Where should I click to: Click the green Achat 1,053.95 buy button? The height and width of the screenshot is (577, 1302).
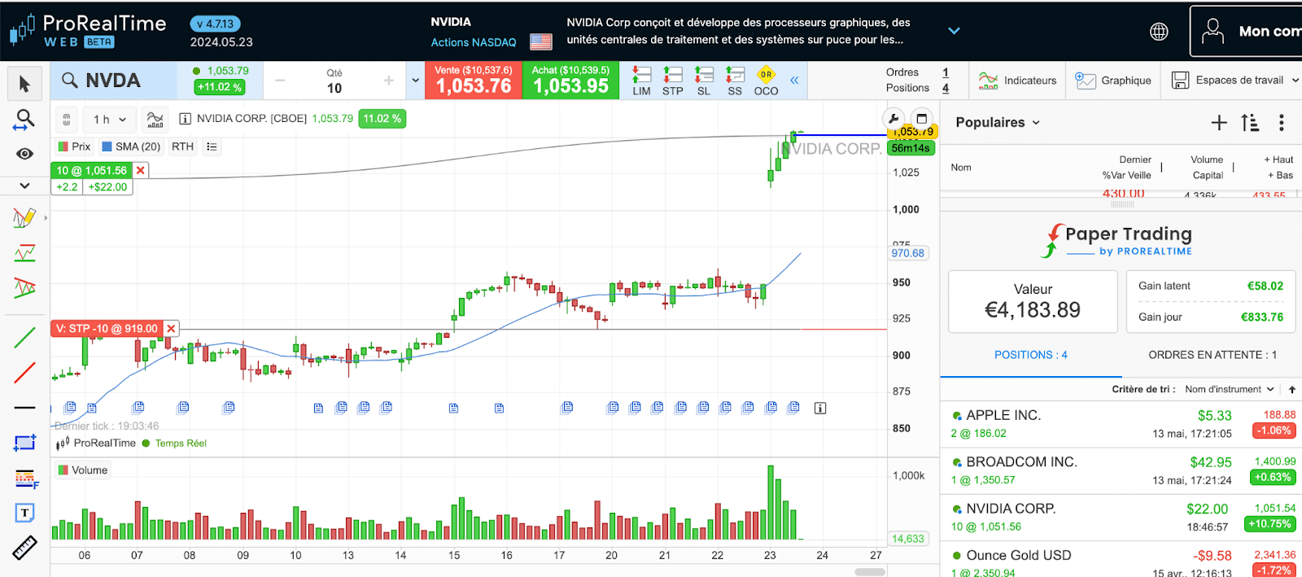(x=570, y=81)
